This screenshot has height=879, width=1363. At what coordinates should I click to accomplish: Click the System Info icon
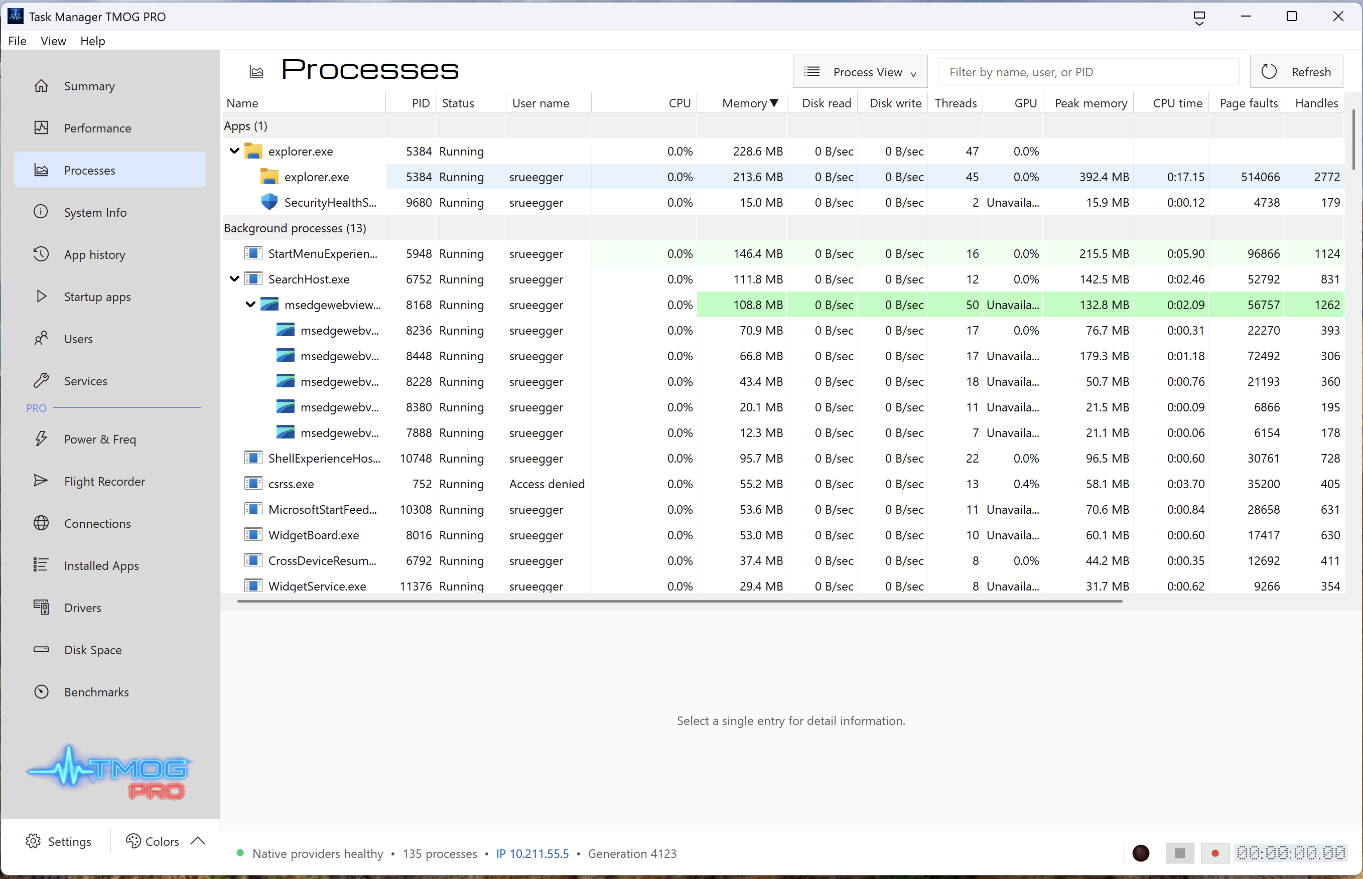point(41,212)
